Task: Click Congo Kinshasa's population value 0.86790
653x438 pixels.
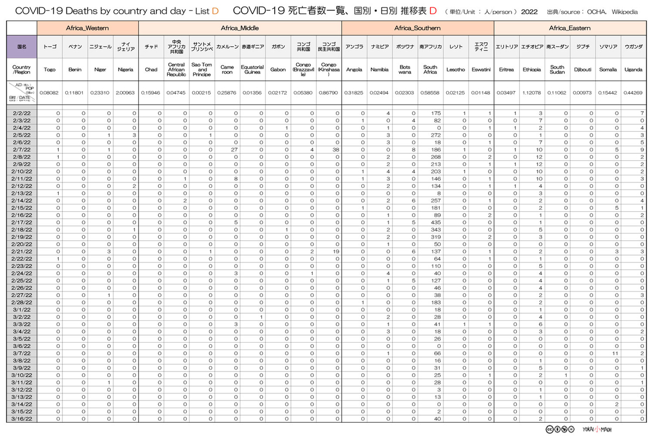Action: point(329,93)
